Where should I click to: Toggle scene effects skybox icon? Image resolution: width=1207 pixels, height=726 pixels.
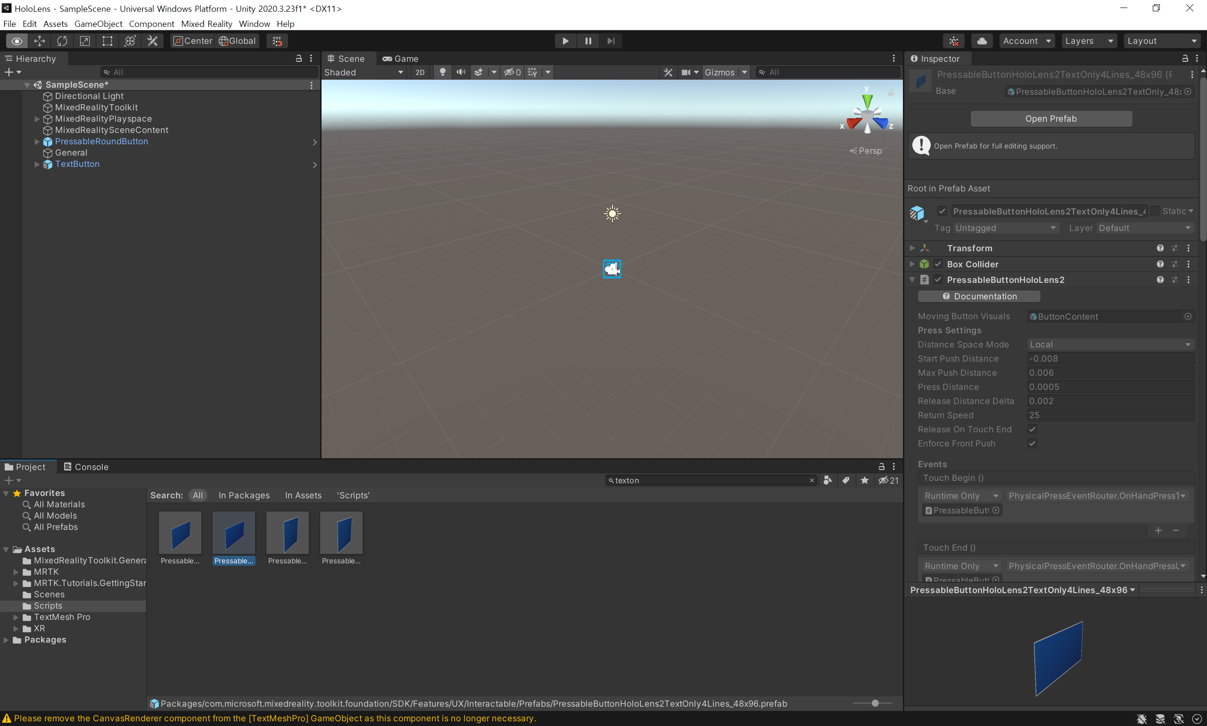[479, 72]
